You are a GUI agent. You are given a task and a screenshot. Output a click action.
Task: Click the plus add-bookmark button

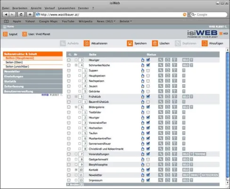[x=30, y=15]
